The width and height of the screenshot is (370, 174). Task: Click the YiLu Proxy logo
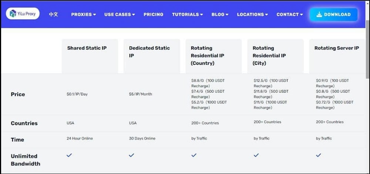tap(23, 14)
